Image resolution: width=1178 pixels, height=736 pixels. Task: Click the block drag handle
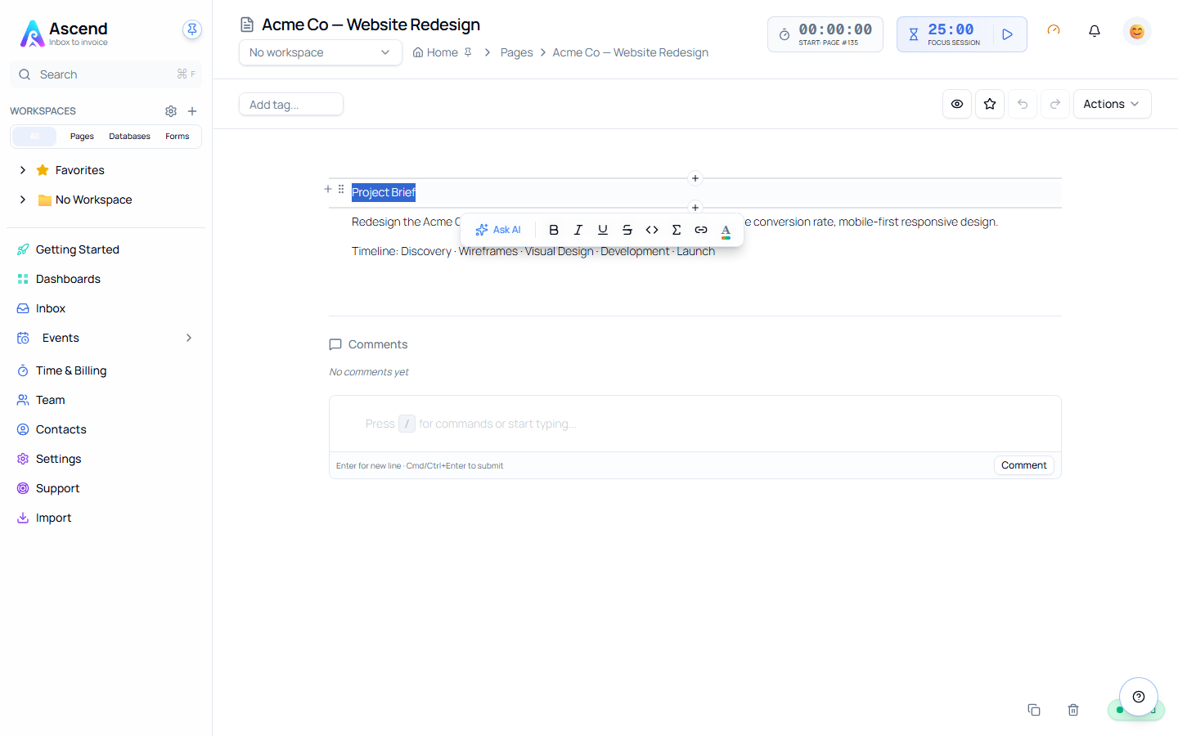coord(341,189)
